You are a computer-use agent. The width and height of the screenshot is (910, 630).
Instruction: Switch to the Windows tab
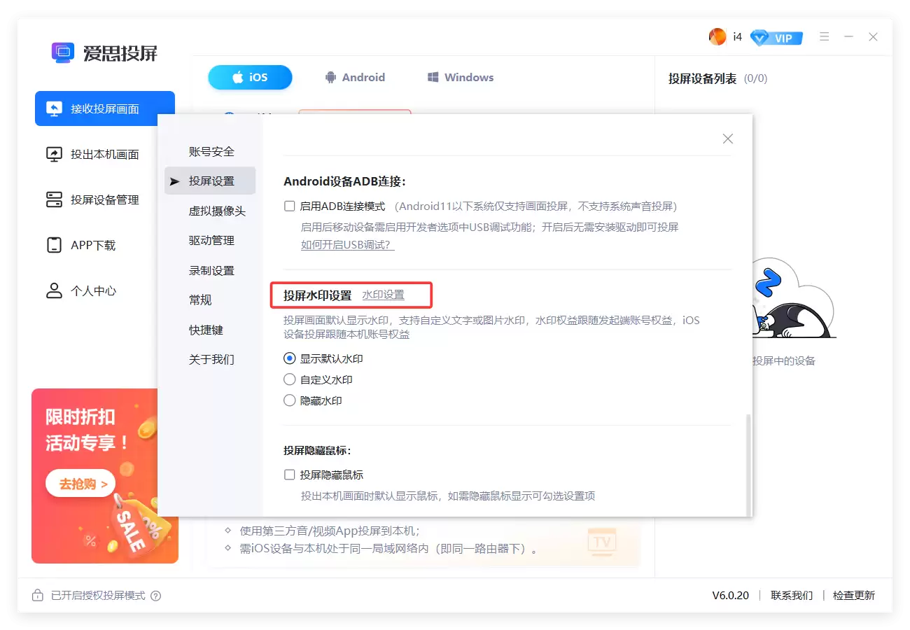pos(458,77)
